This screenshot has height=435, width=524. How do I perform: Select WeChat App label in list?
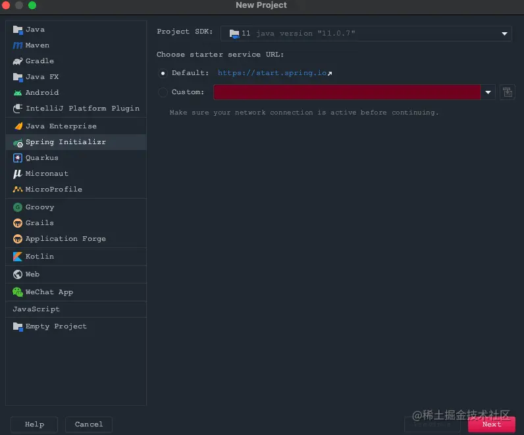pos(49,292)
